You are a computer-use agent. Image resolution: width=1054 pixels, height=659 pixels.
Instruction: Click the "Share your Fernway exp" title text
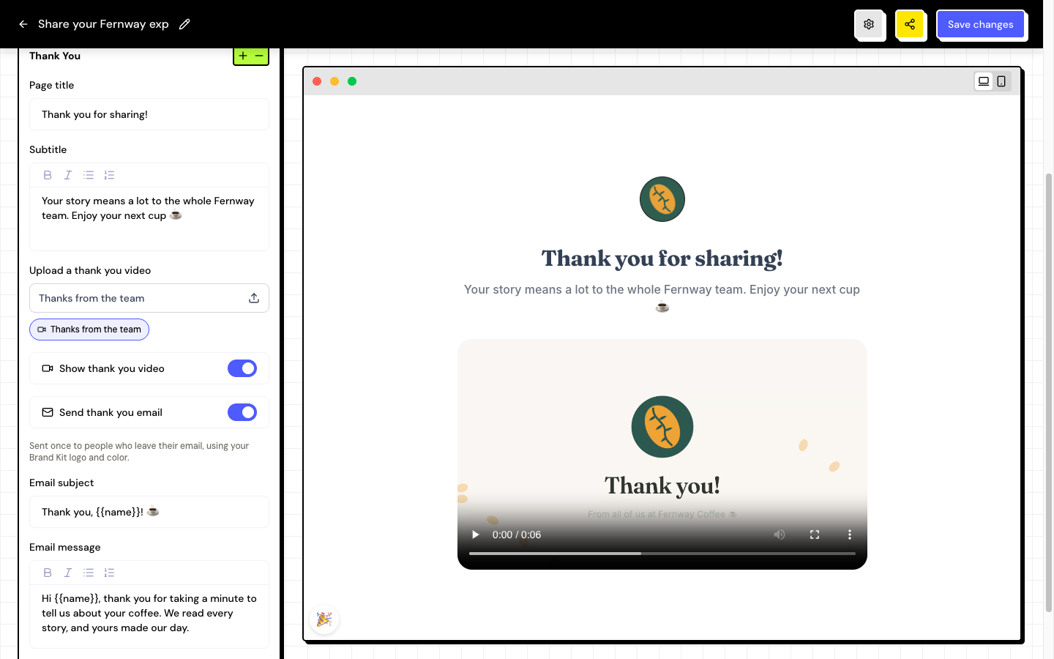(x=103, y=24)
